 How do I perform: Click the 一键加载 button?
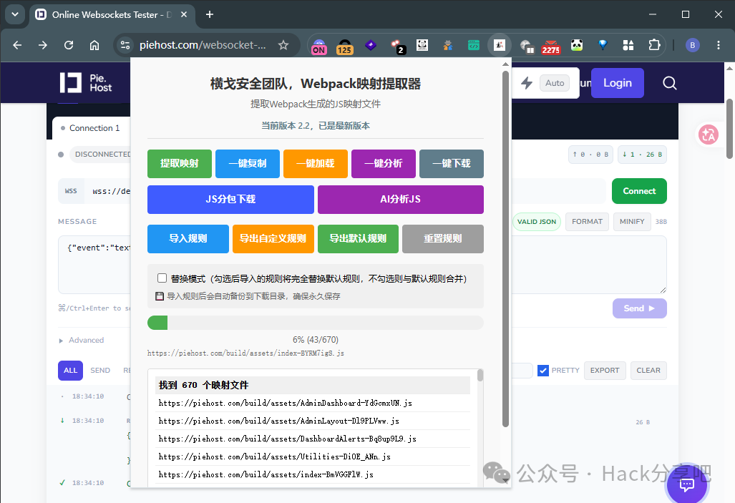316,164
